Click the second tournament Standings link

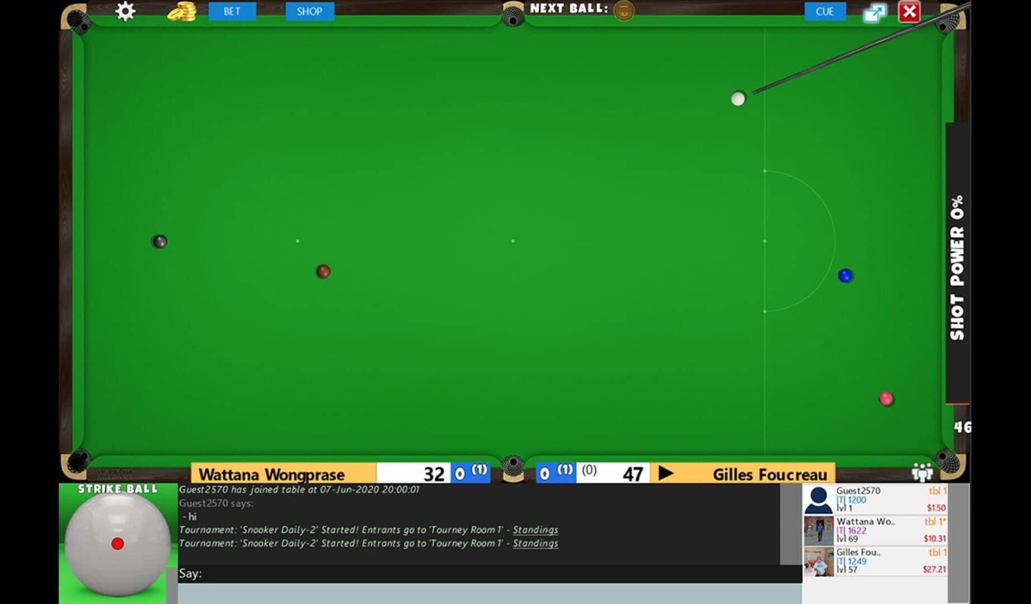535,543
